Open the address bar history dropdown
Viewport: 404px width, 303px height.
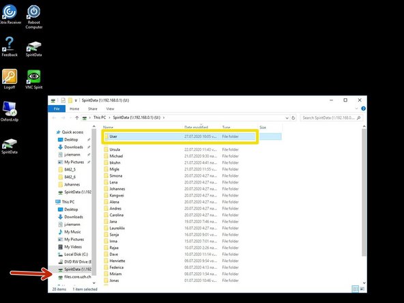[x=287, y=118]
